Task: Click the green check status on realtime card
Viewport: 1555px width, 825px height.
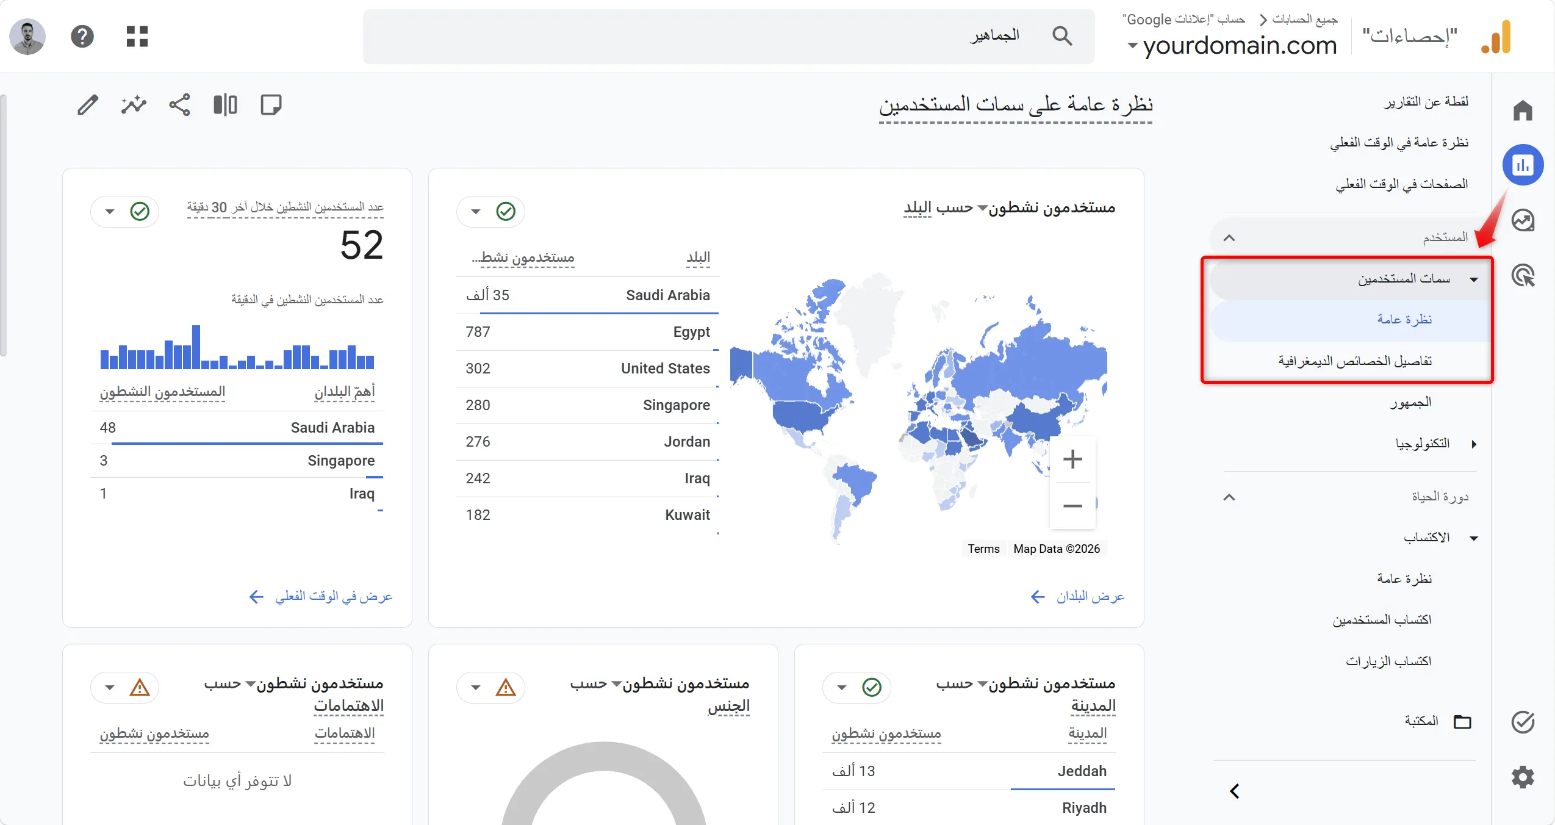Action: [140, 212]
